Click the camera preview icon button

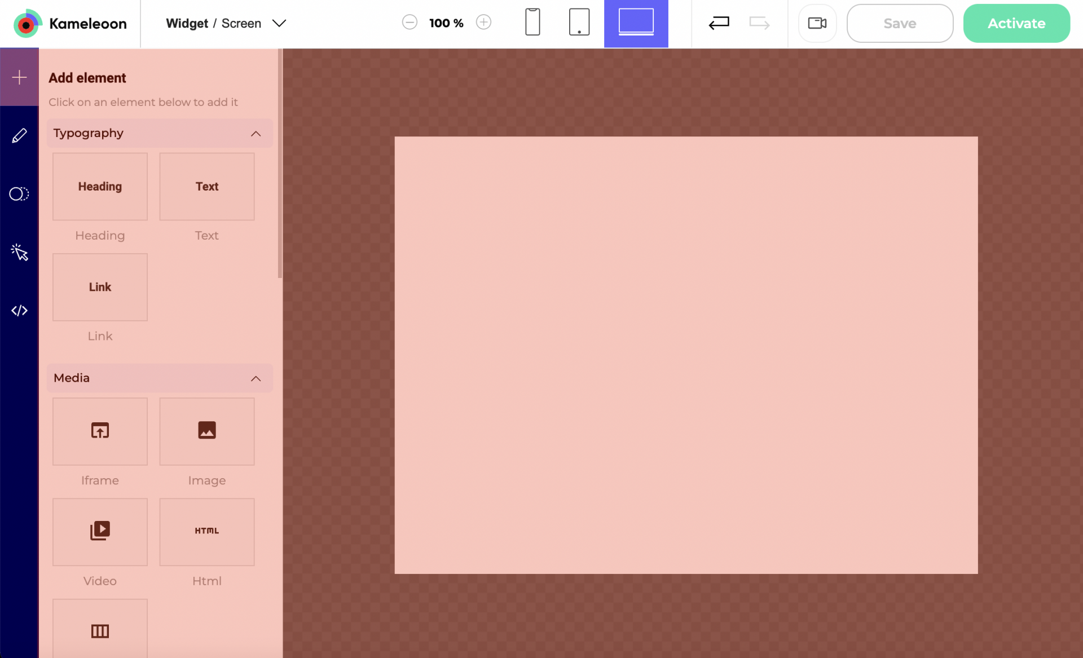click(x=817, y=23)
